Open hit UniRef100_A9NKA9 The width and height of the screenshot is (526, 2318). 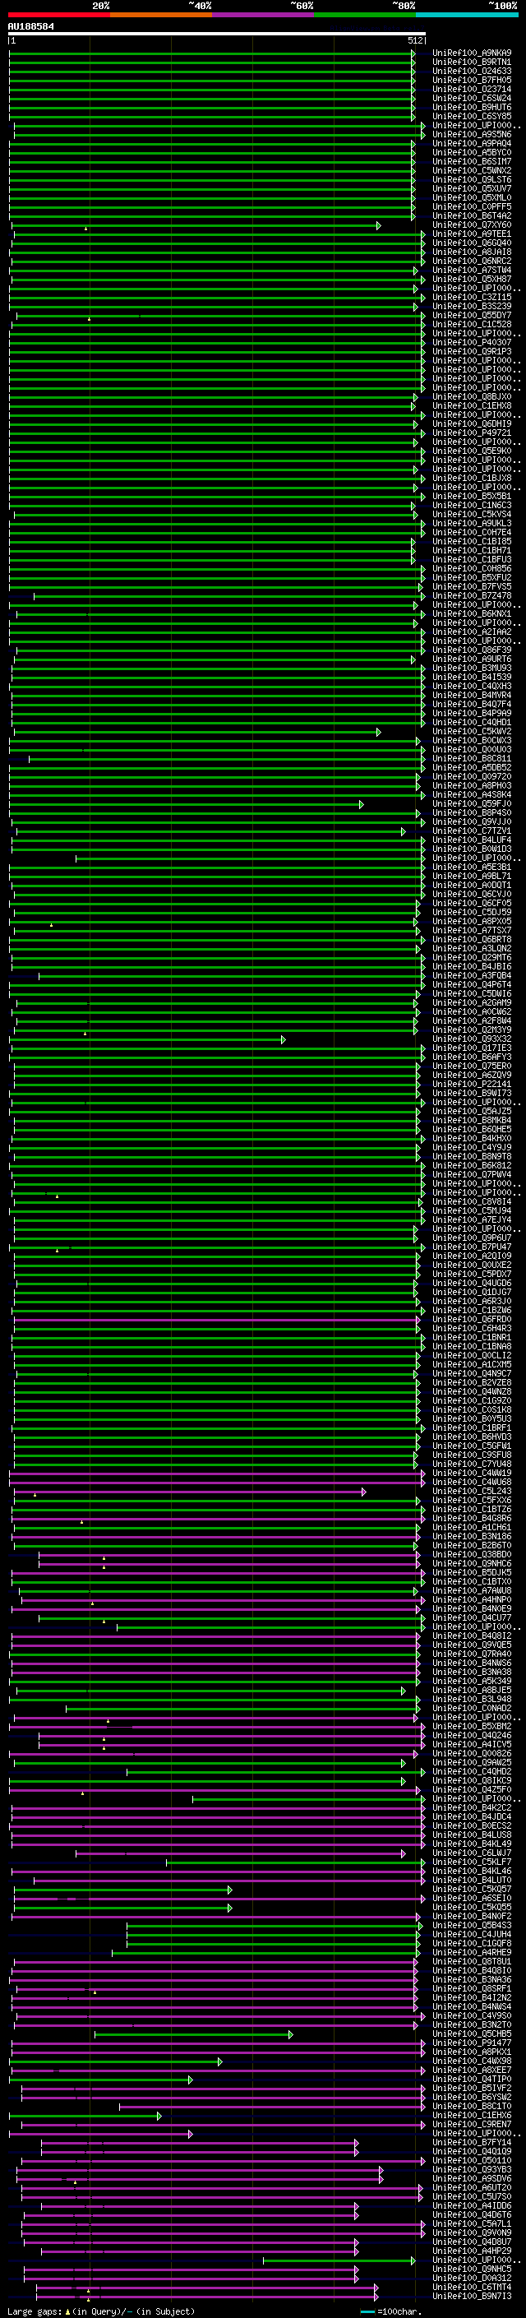pos(471,53)
